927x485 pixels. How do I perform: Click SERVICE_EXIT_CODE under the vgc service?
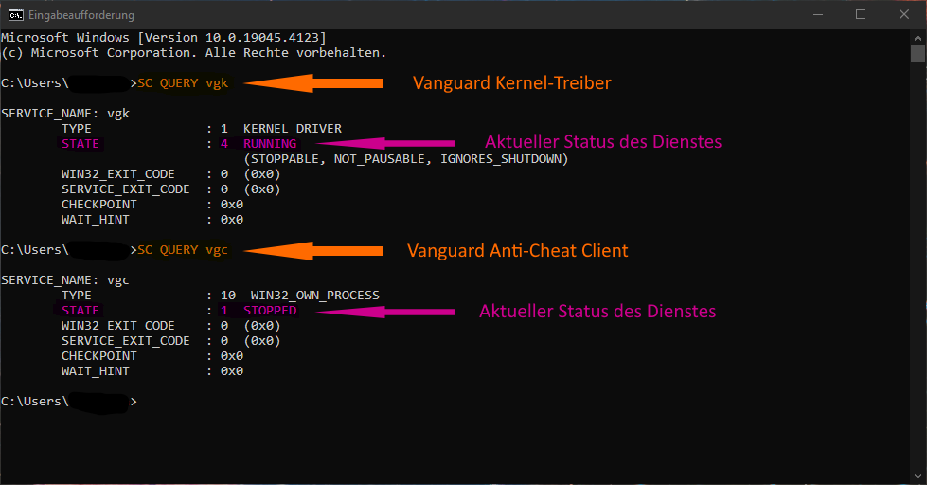[125, 341]
